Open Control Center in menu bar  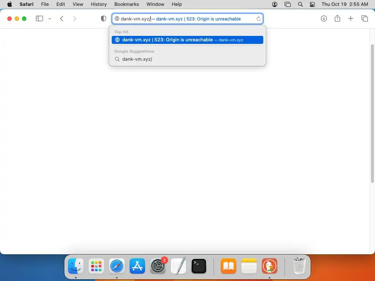(x=312, y=4)
